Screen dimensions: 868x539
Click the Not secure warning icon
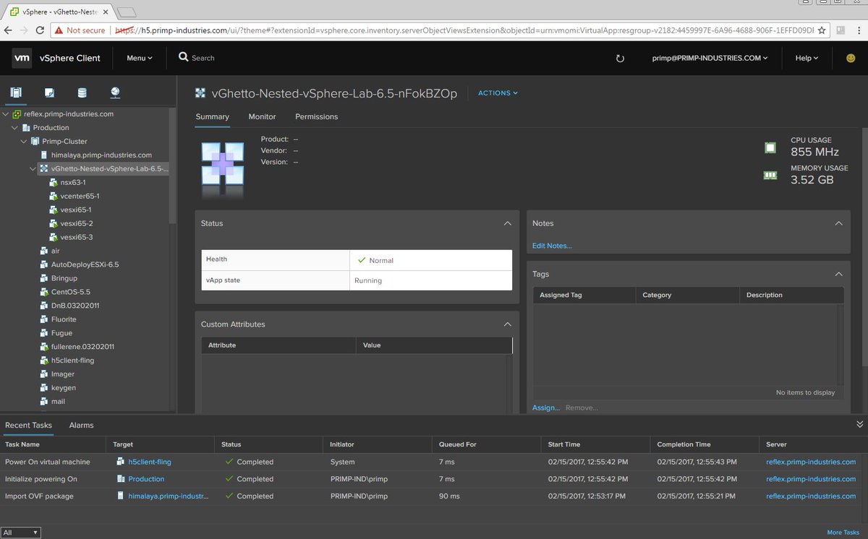(58, 30)
